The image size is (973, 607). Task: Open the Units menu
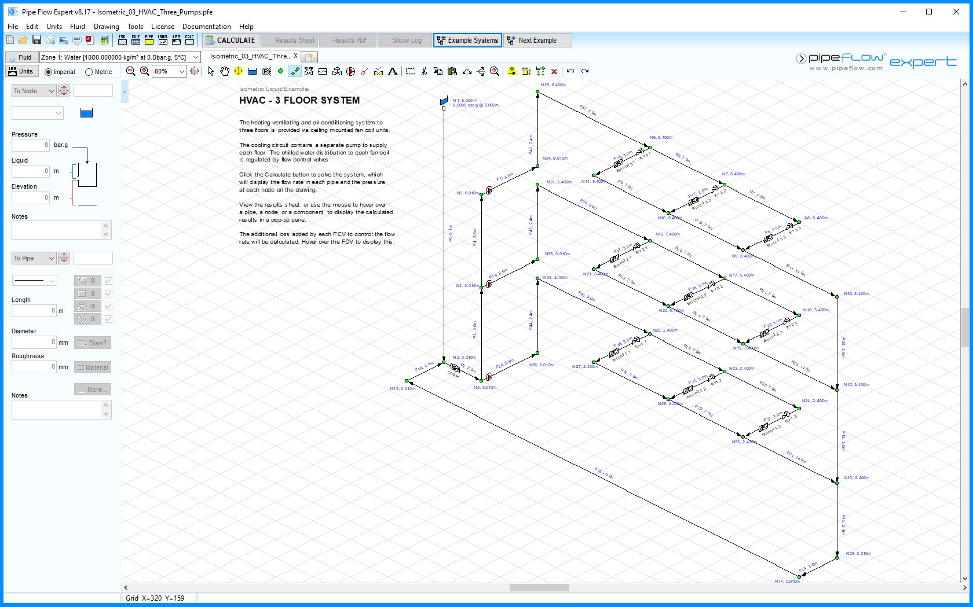click(54, 26)
